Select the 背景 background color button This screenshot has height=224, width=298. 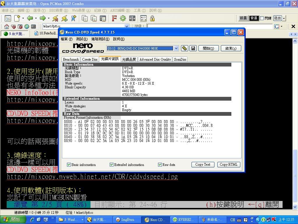click(x=254, y=18)
